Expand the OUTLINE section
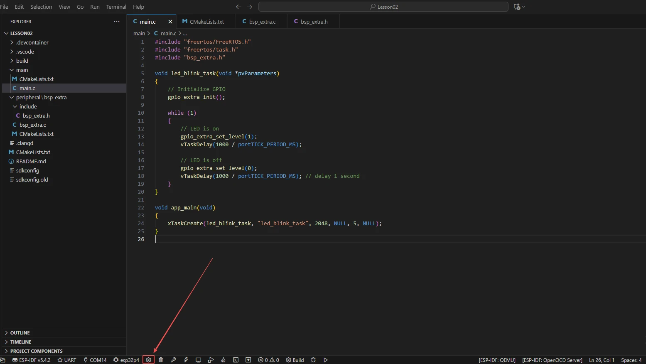646x364 pixels. (20, 333)
